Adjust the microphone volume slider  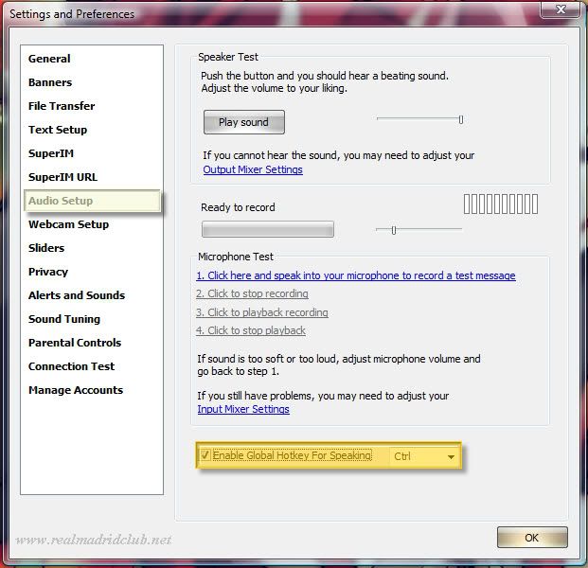click(x=419, y=230)
